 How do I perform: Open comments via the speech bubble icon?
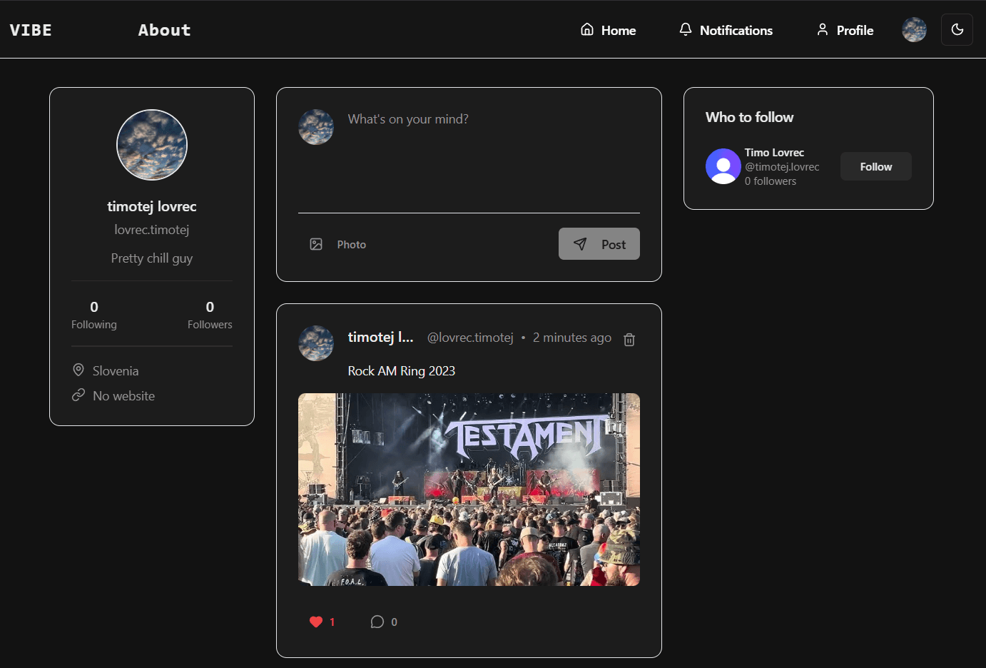tap(377, 622)
